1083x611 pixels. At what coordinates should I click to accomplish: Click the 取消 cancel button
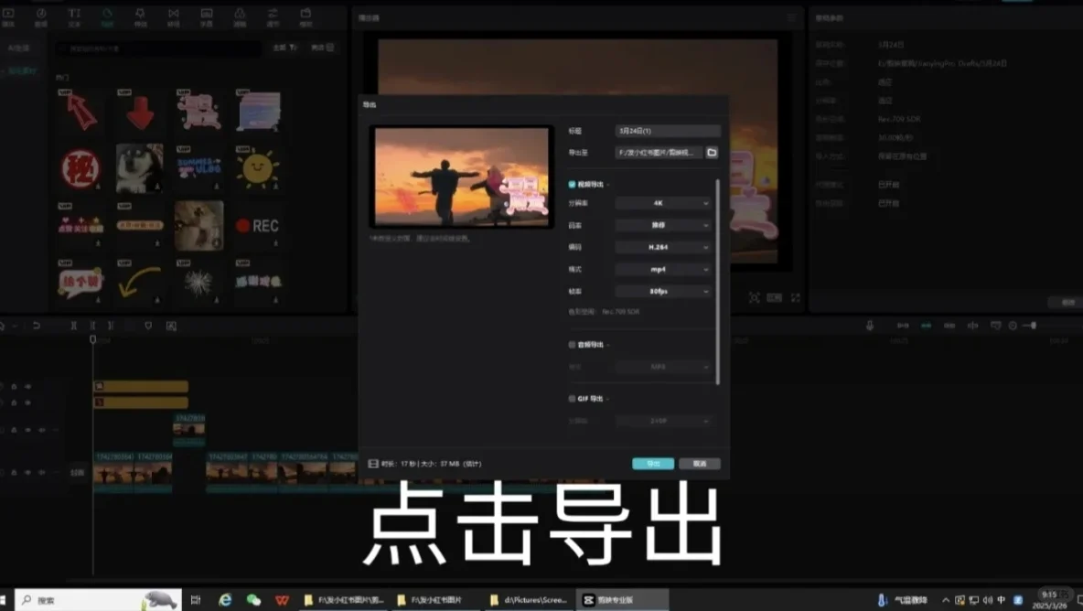coord(700,464)
